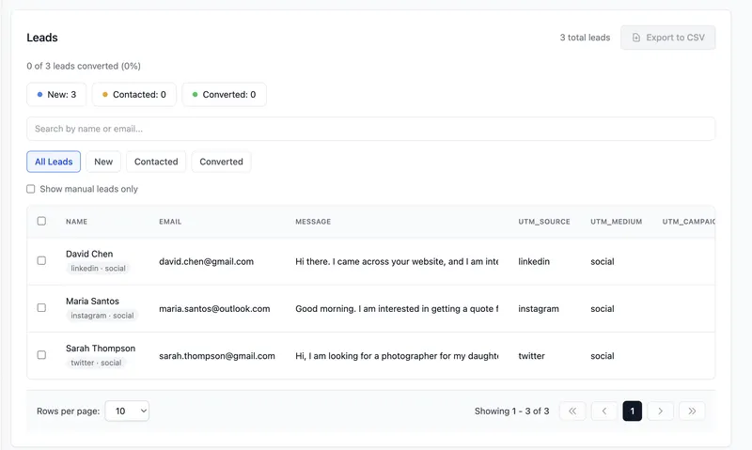Click the twitter UTM source cell

531,356
